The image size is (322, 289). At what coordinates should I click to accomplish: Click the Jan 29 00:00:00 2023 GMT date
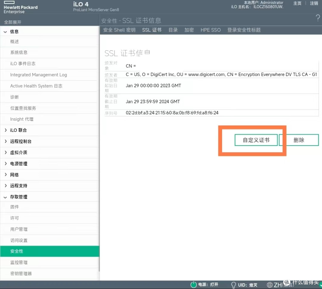point(154,86)
